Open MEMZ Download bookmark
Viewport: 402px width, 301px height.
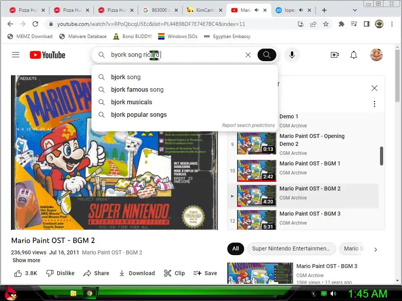[x=30, y=36]
